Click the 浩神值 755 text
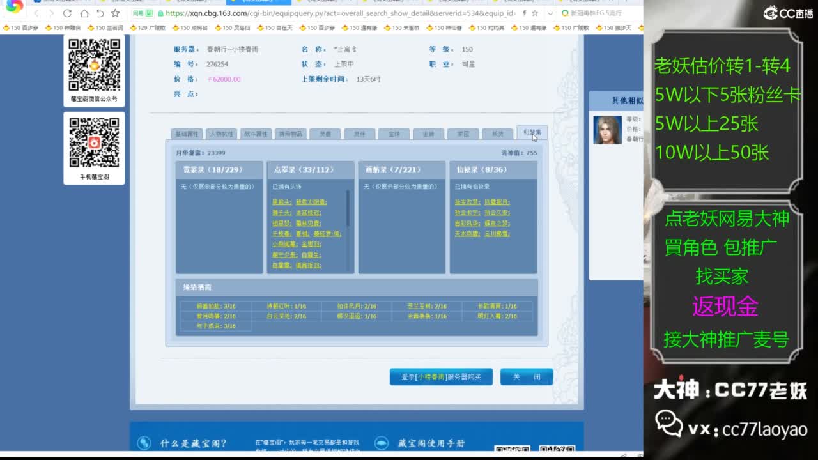 point(519,153)
